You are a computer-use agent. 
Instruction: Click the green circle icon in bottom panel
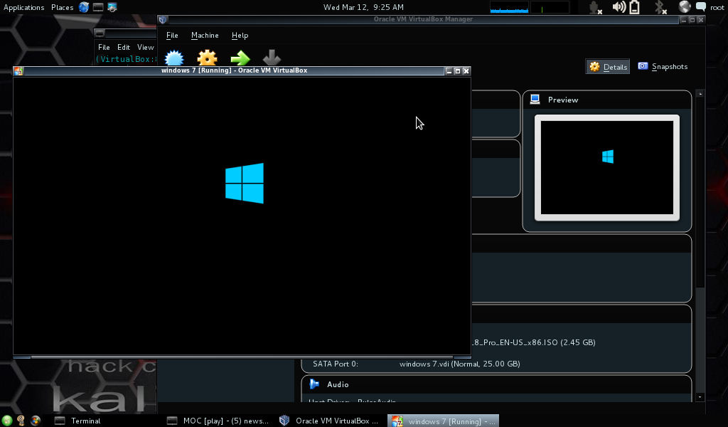(x=6, y=421)
